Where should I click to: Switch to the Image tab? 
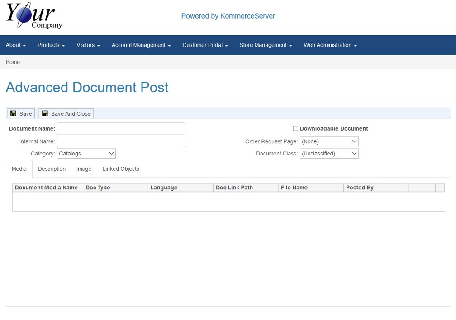click(x=84, y=169)
